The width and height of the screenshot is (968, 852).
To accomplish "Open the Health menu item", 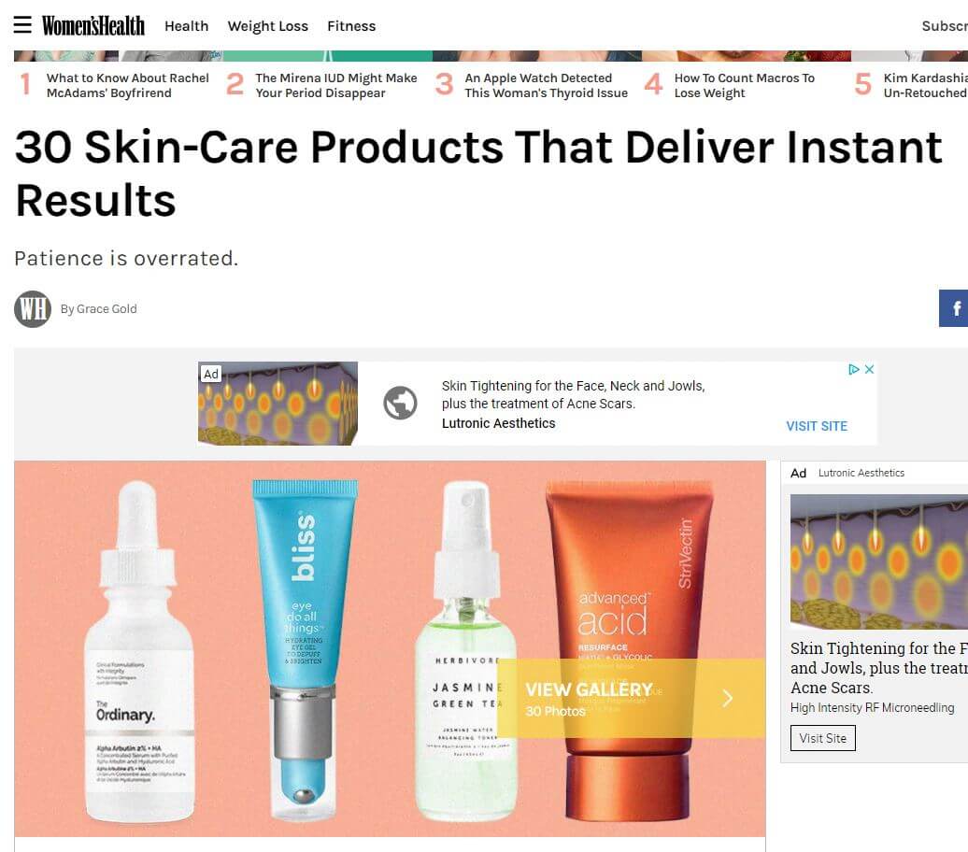I will pyautogui.click(x=187, y=26).
